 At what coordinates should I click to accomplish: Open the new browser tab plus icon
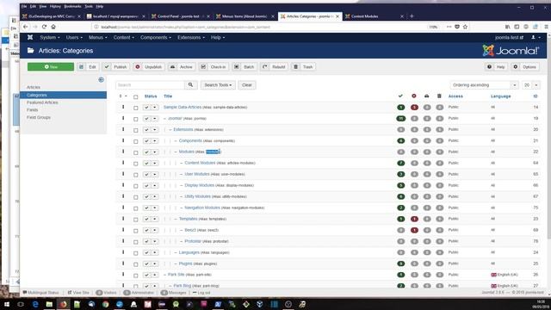point(412,16)
